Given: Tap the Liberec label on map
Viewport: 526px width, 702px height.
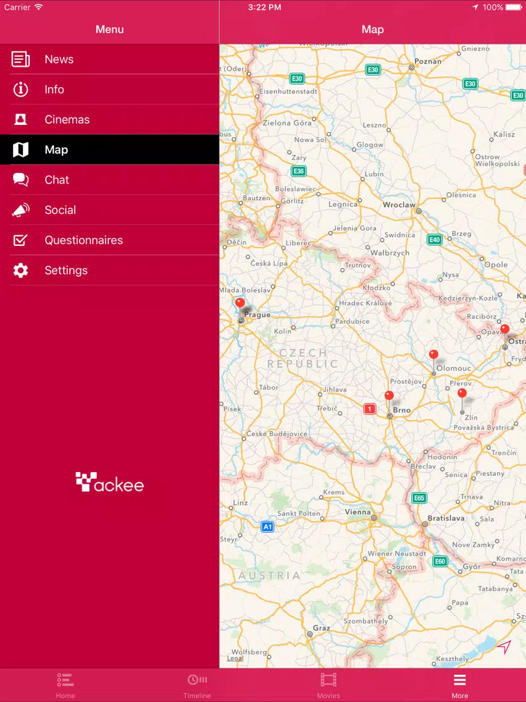Looking at the screenshot, I should pos(298,243).
